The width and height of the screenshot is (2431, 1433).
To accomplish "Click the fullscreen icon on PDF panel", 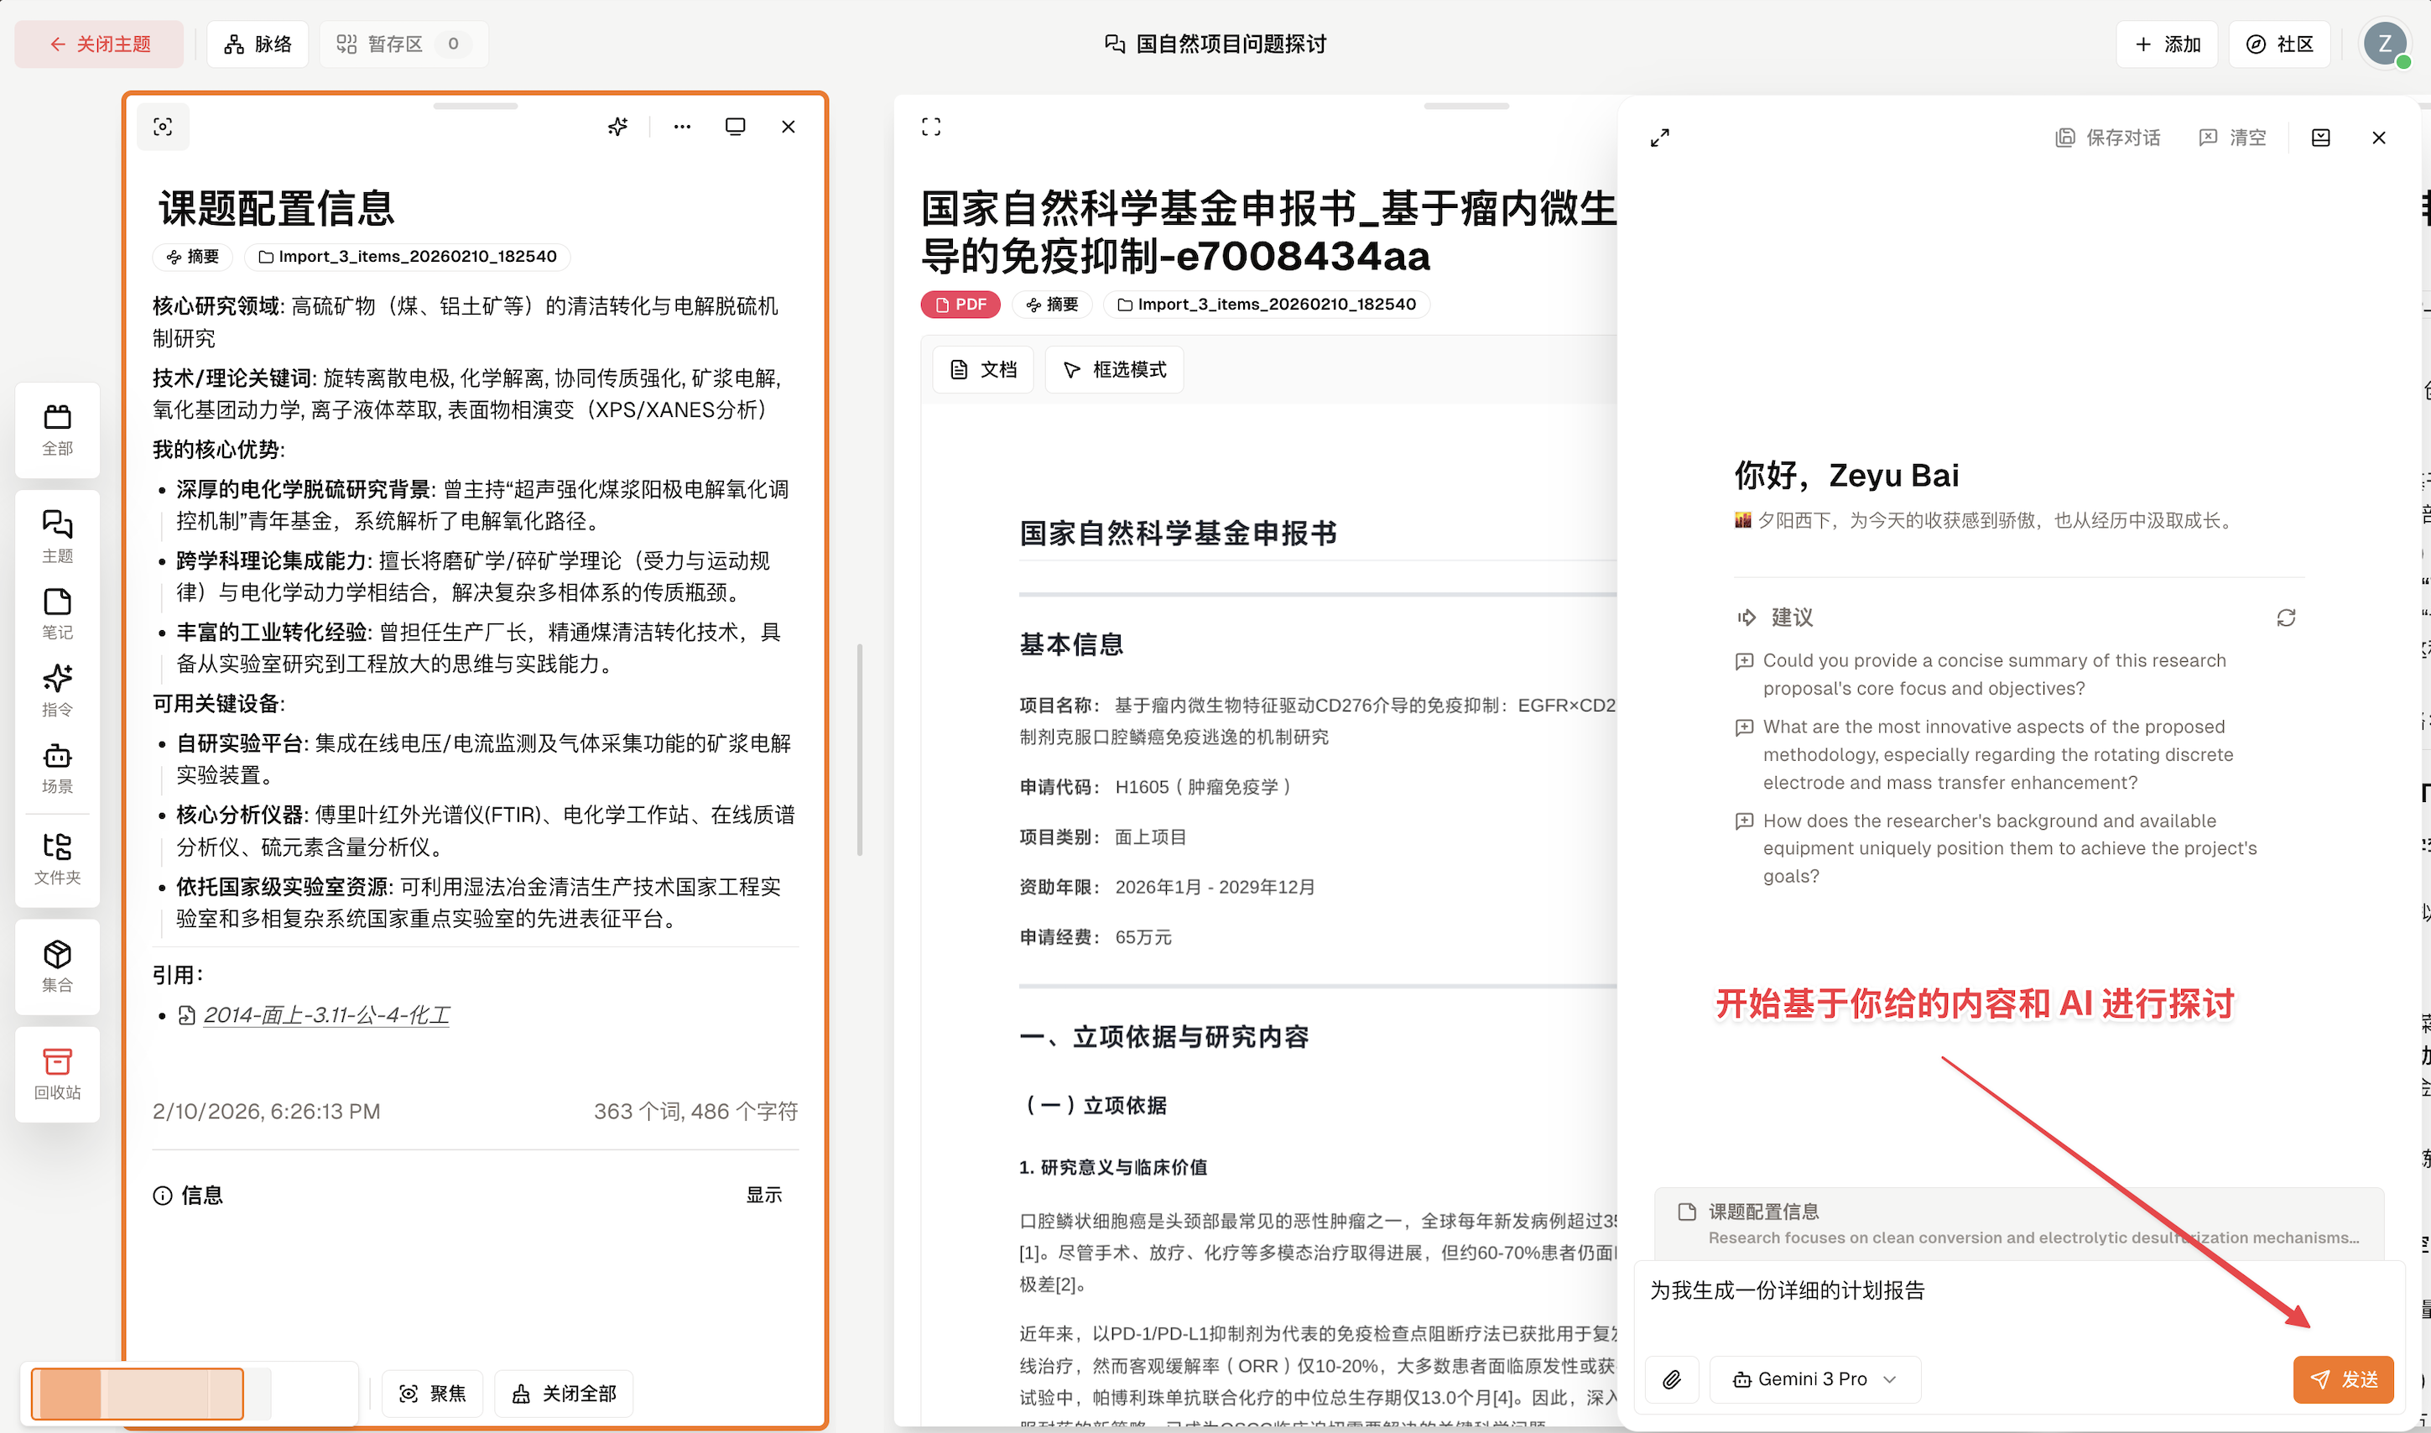I will [930, 127].
